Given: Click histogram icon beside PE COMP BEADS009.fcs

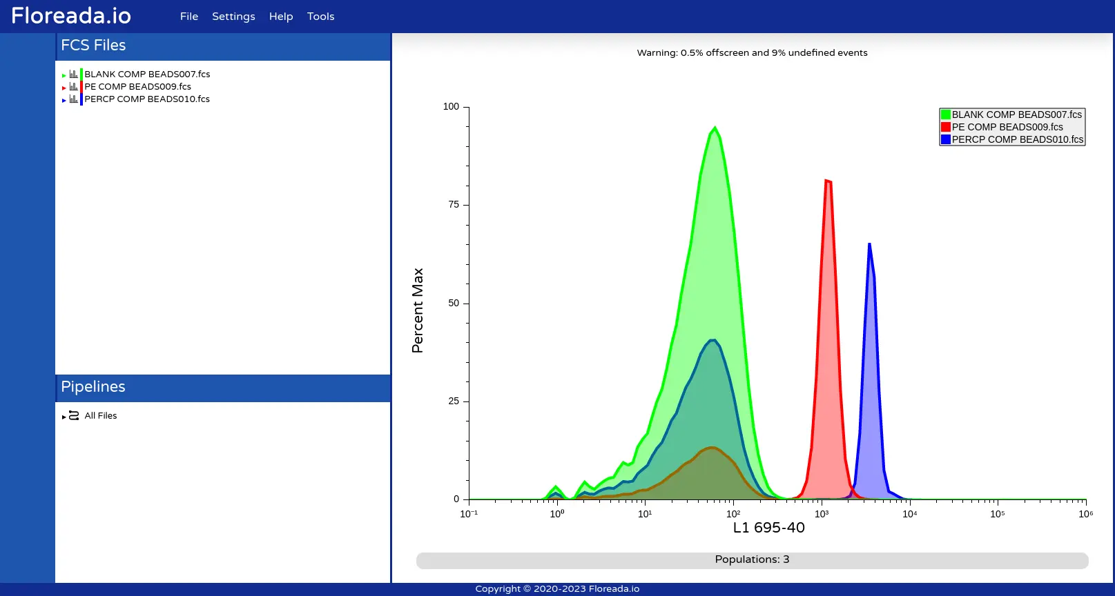Looking at the screenshot, I should coord(73,87).
